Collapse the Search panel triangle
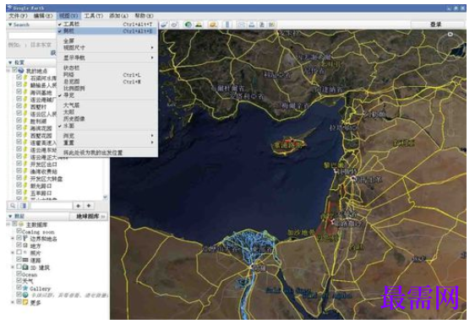The height and width of the screenshot is (324, 475). click(10, 24)
